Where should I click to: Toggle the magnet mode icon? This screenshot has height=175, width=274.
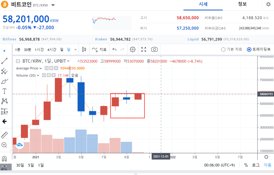[x=4, y=159]
